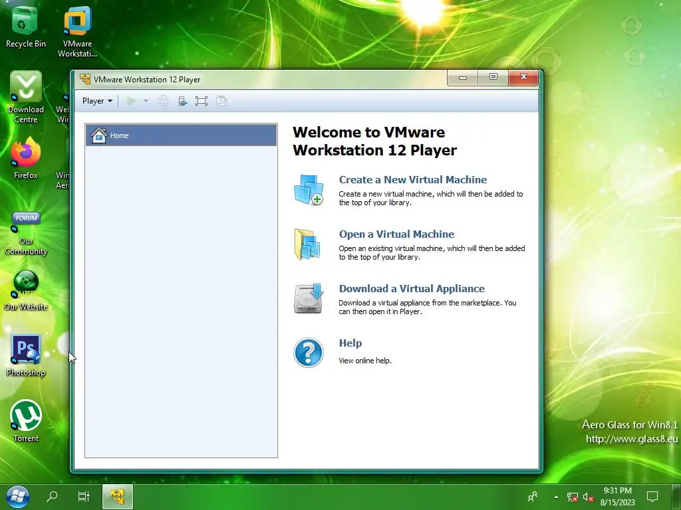Click the Help link
Viewport: 681px width, 510px height.
coord(350,343)
